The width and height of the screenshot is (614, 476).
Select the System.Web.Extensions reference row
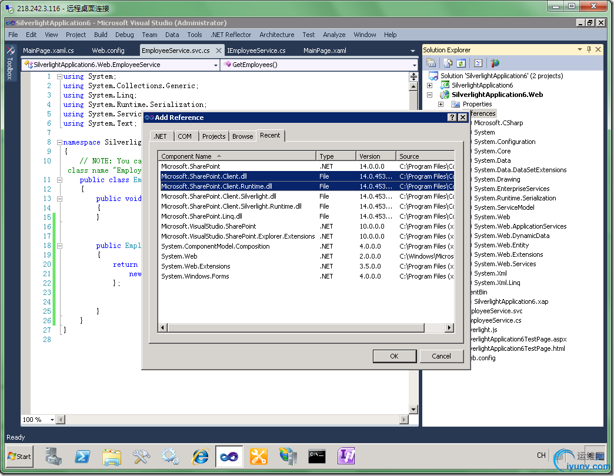coord(306,266)
